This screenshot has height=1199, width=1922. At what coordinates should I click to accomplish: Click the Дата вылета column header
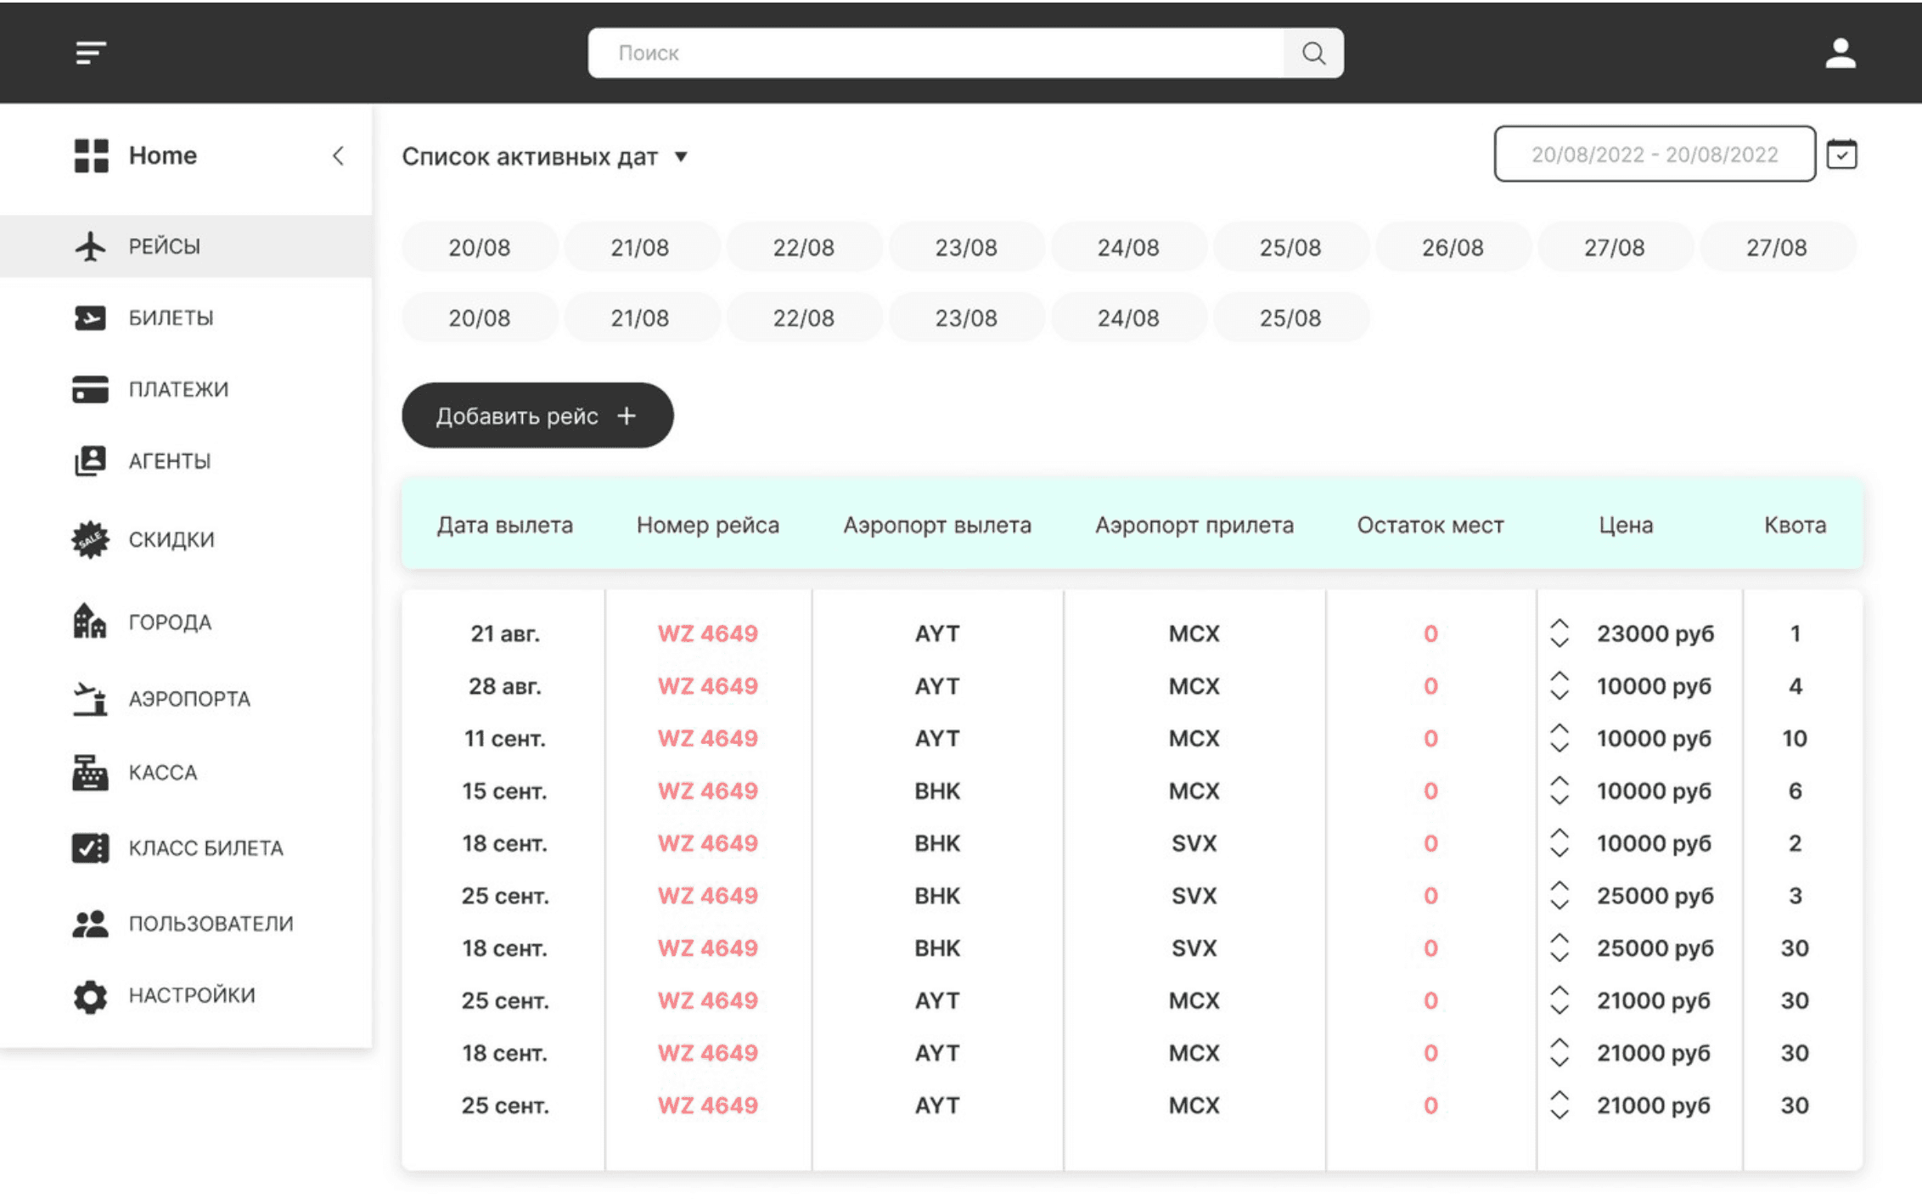point(505,525)
